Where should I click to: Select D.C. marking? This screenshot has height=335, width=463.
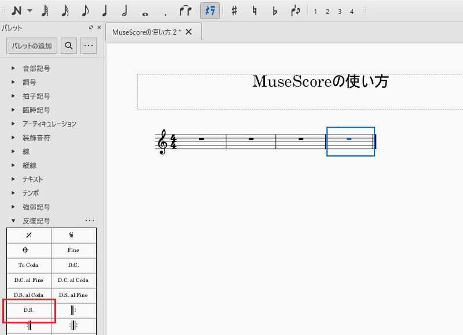click(74, 265)
